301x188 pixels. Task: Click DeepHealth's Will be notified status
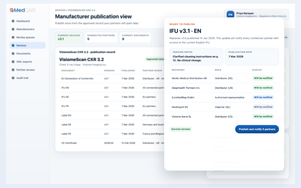(x=263, y=88)
